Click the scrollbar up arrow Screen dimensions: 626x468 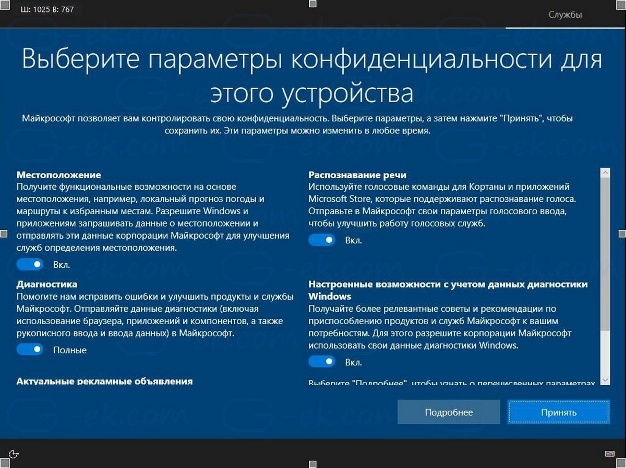pyautogui.click(x=605, y=173)
